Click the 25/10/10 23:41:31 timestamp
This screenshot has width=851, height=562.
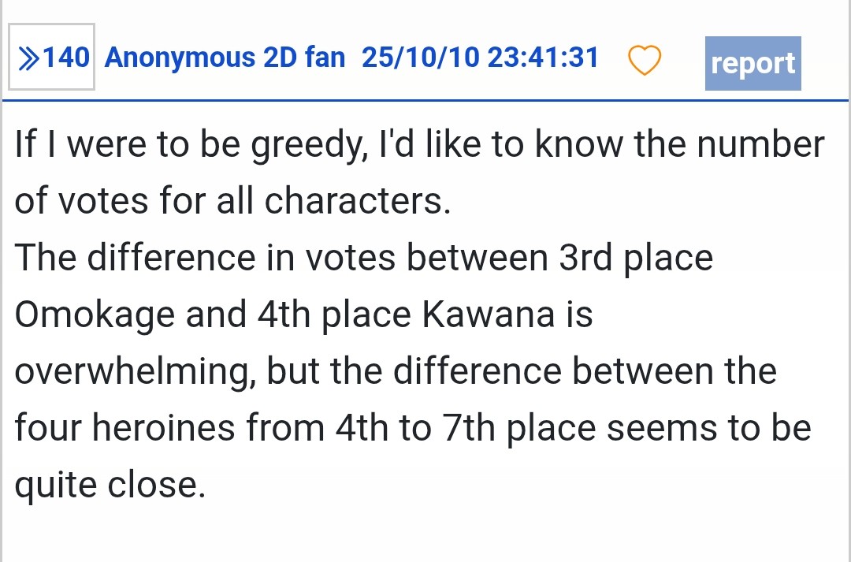[481, 57]
